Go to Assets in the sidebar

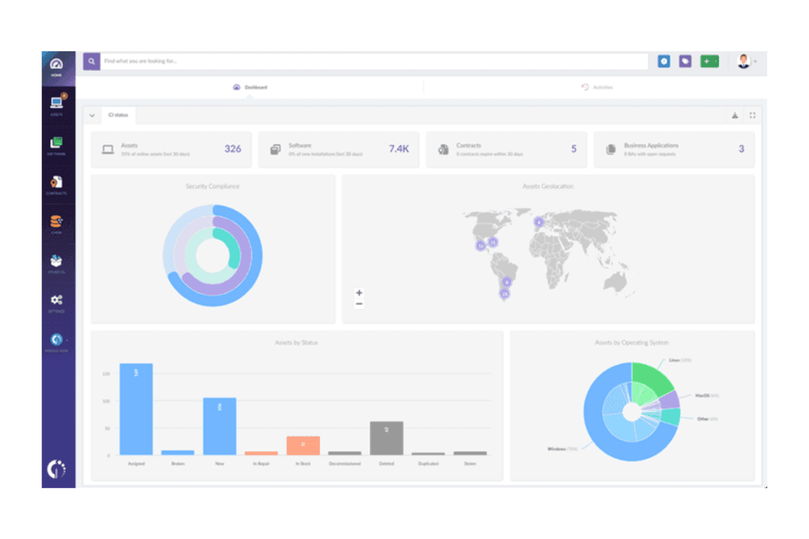pyautogui.click(x=57, y=105)
